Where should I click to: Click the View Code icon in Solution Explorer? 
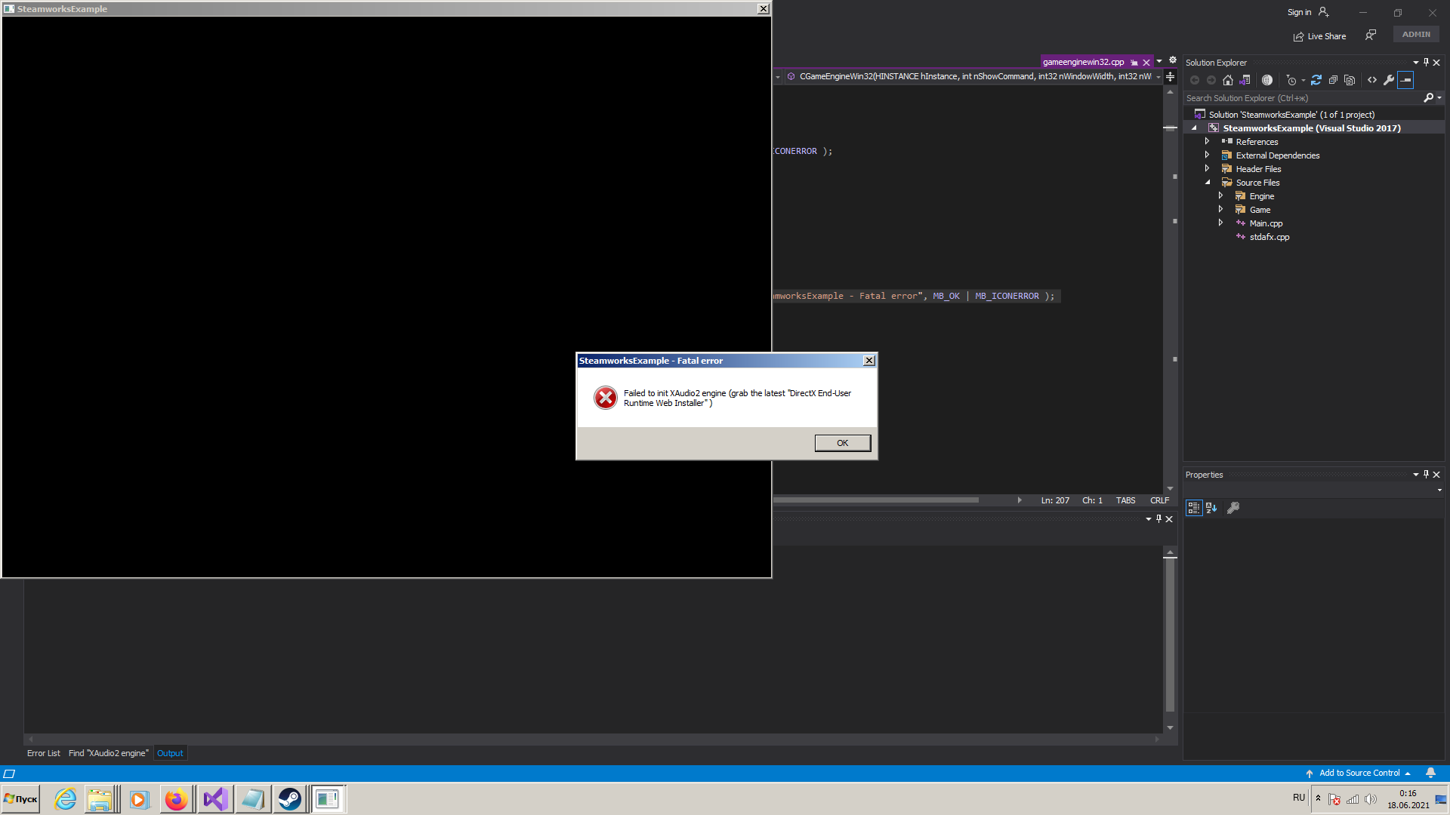(1372, 80)
